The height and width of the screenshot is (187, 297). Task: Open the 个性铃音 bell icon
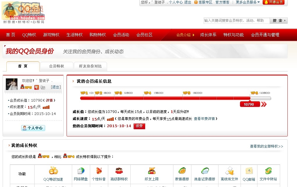pos(99,171)
